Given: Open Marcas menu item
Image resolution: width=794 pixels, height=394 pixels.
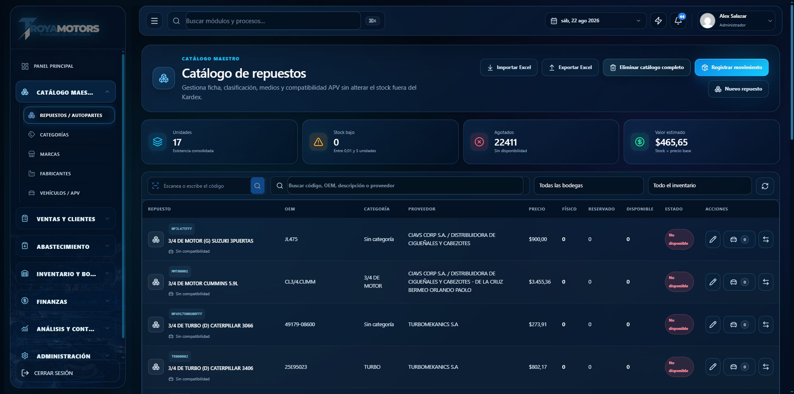Looking at the screenshot, I should click(x=69, y=154).
